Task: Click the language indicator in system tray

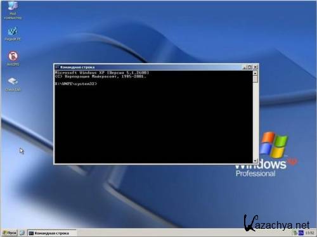Action: [x=301, y=233]
